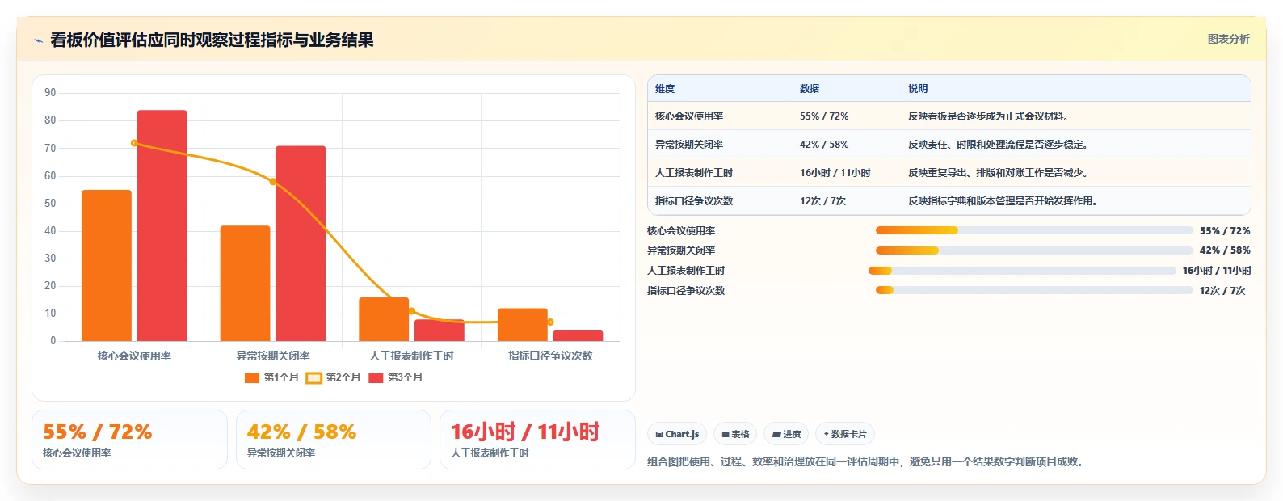Select the 人工报表制作工时 table row cell
Image resolution: width=1283 pixels, height=501 pixels.
point(694,173)
